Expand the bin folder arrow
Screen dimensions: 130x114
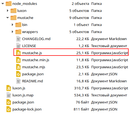[13, 25]
